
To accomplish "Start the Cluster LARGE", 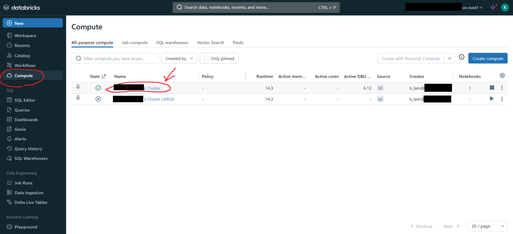I will click(492, 98).
